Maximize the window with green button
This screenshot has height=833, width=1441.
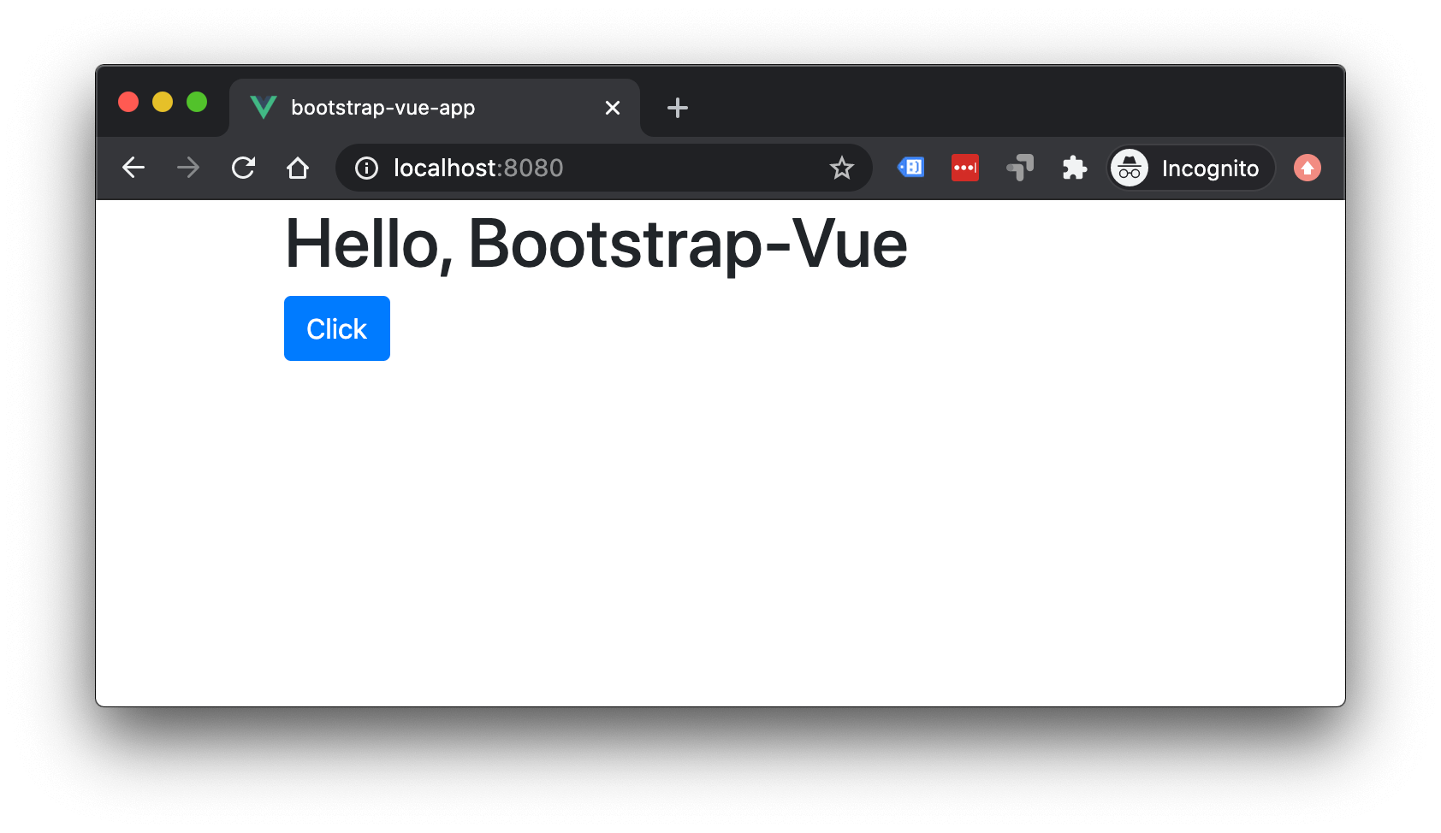pos(197,102)
